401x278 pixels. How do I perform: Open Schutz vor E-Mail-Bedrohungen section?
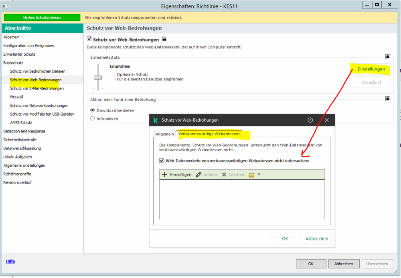point(37,88)
